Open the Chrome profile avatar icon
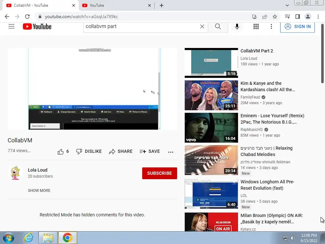 click(308, 17)
